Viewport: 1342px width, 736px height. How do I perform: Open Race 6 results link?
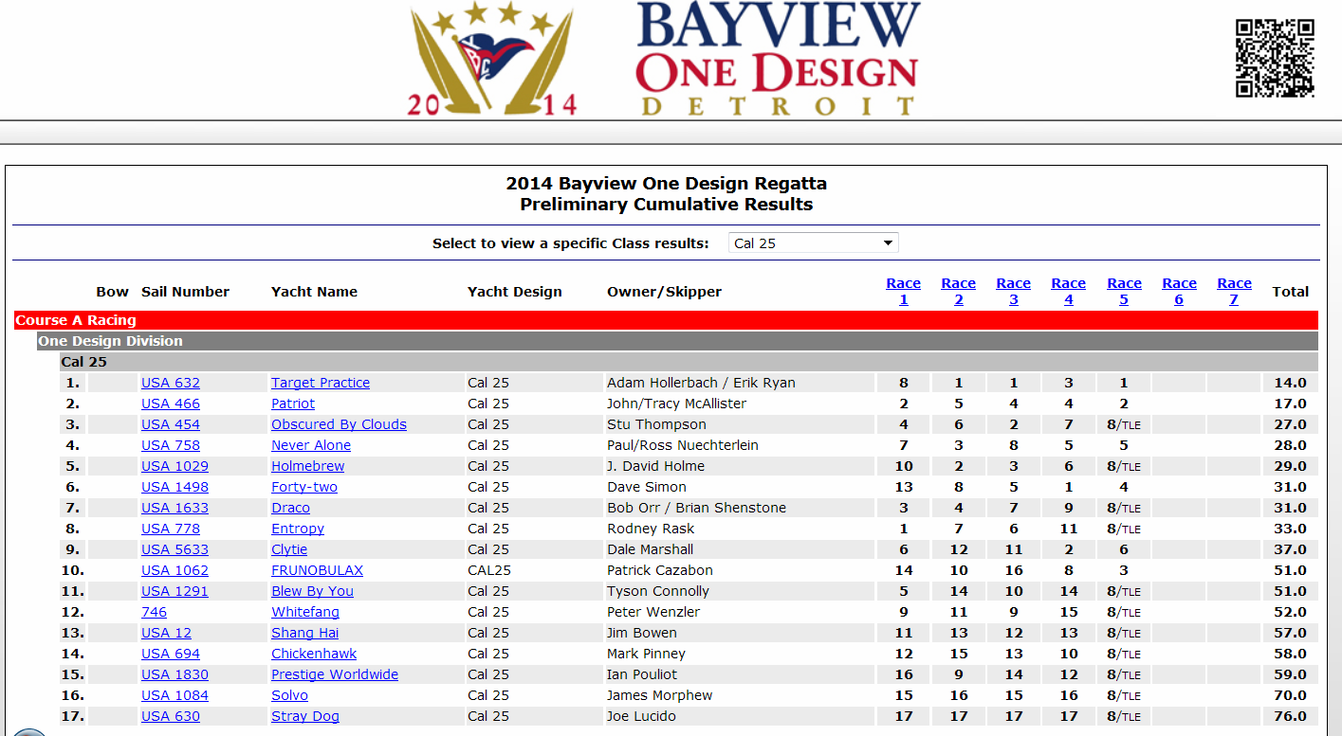[x=1179, y=291]
